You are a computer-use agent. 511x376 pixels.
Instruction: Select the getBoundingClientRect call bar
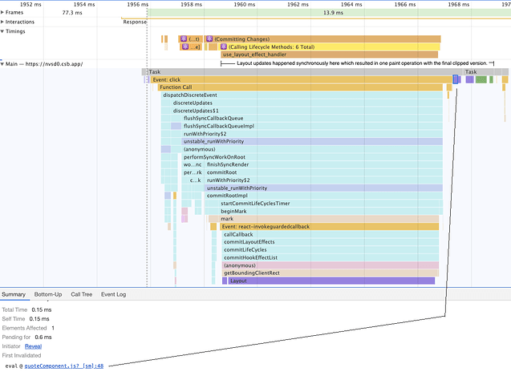pyautogui.click(x=331, y=273)
